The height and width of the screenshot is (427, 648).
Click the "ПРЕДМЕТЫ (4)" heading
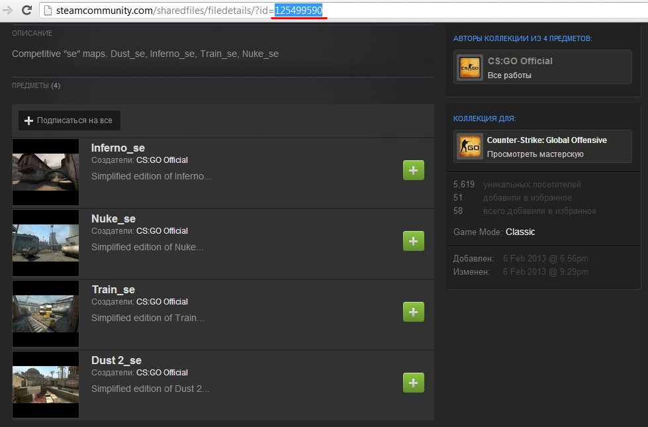36,85
